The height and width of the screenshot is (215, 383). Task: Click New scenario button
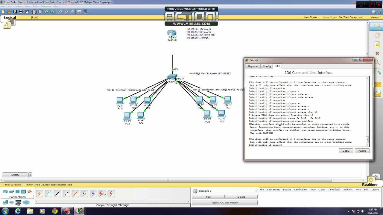[208, 197]
